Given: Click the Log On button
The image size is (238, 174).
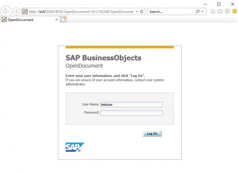Looking at the screenshot, I should coord(152,133).
